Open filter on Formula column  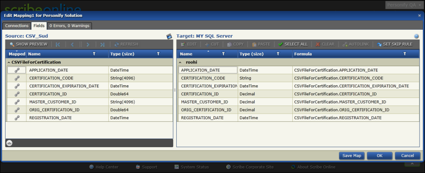(405, 54)
